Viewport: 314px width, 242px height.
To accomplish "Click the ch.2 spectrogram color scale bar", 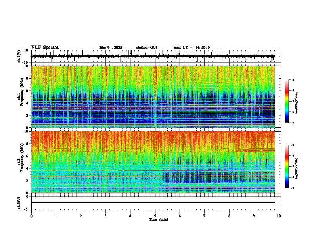I will click(x=287, y=166).
